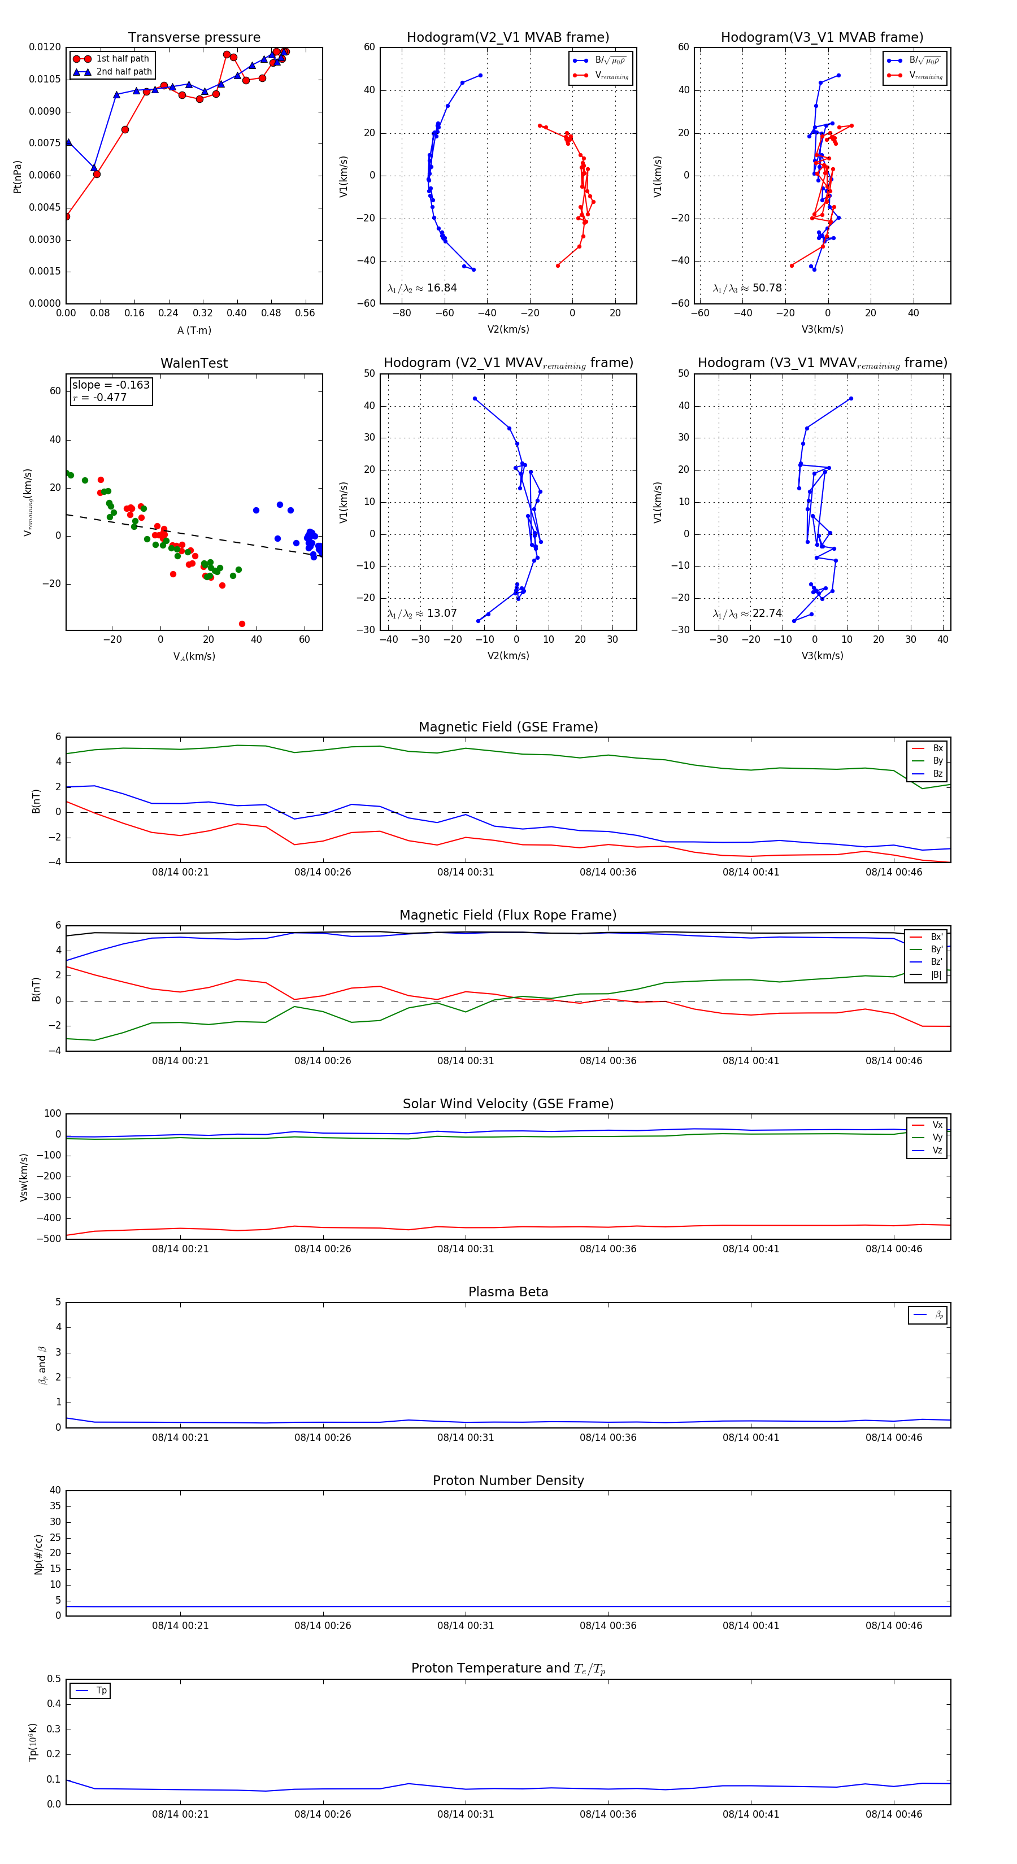The width and height of the screenshot is (1017, 1864).
Task: Click the λ1/λ3 ≈ 50.78 annotation
Action: pyautogui.click(x=747, y=288)
